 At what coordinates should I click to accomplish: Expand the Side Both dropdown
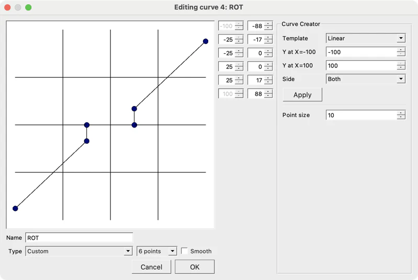366,79
